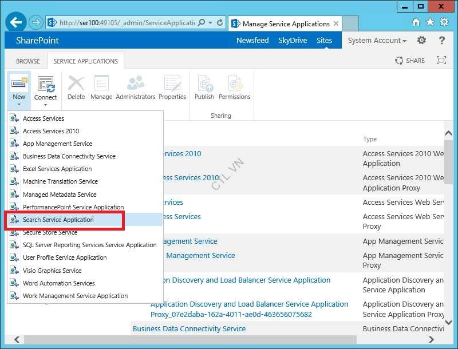This screenshot has height=349, width=458.
Task: Open SharePoint settings gear
Action: coord(421,40)
